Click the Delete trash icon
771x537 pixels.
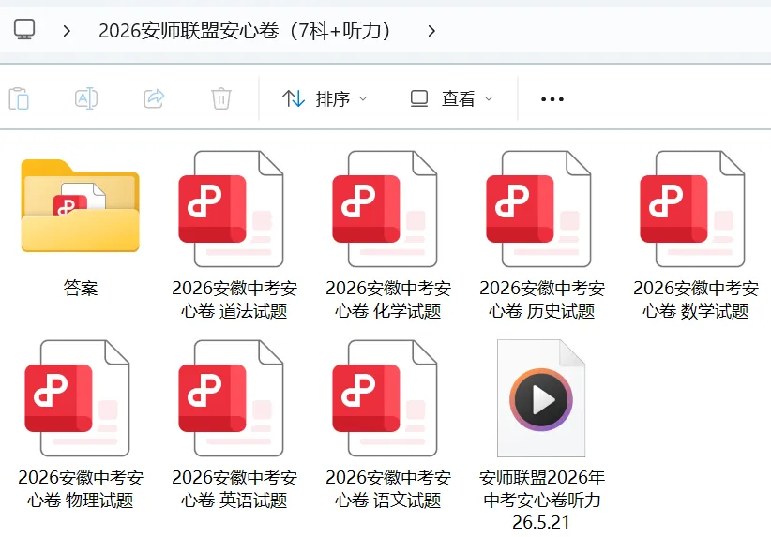click(221, 98)
